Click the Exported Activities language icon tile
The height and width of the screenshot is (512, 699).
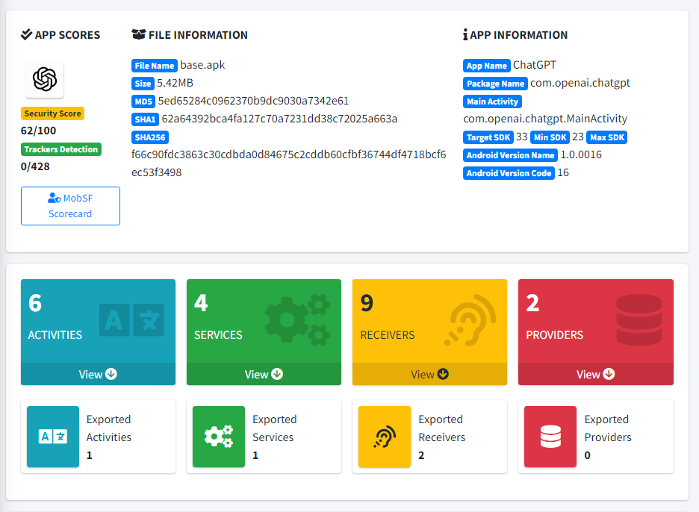point(53,437)
